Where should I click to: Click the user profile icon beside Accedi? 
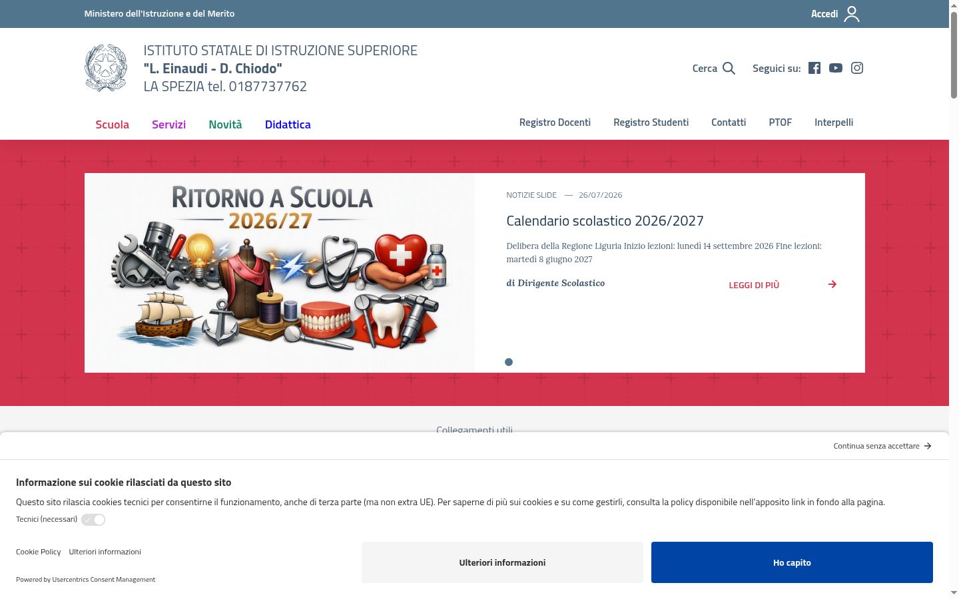coord(852,14)
